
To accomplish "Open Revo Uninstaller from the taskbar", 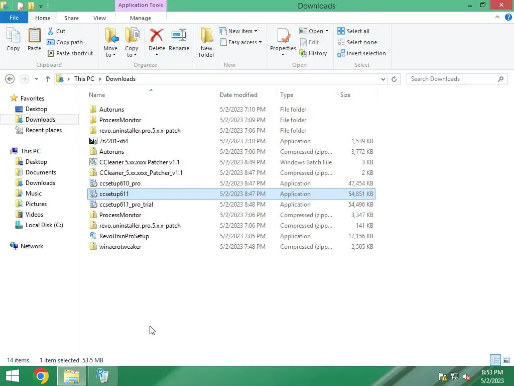I will 102,376.
